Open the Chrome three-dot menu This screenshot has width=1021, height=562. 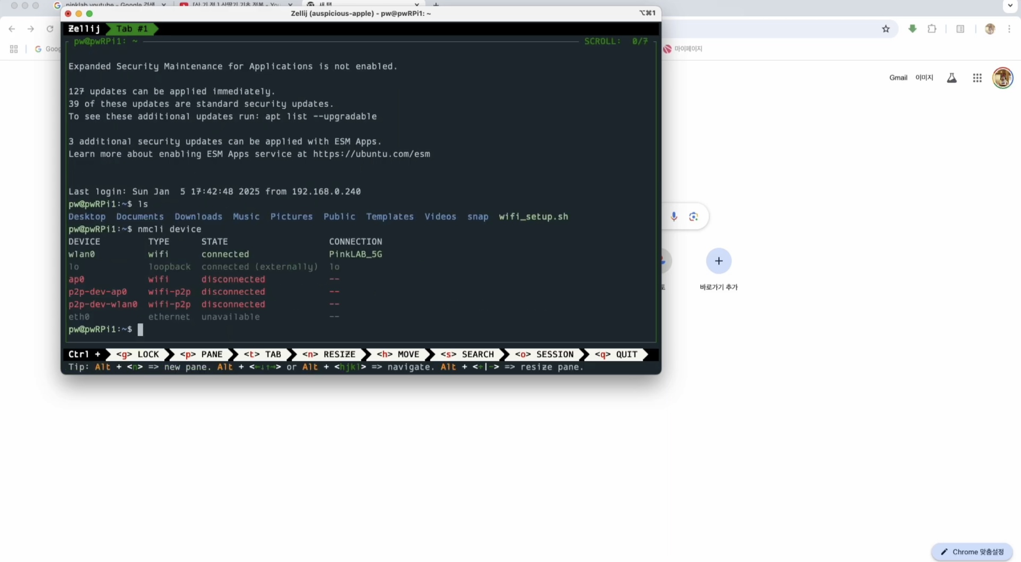coord(1009,29)
